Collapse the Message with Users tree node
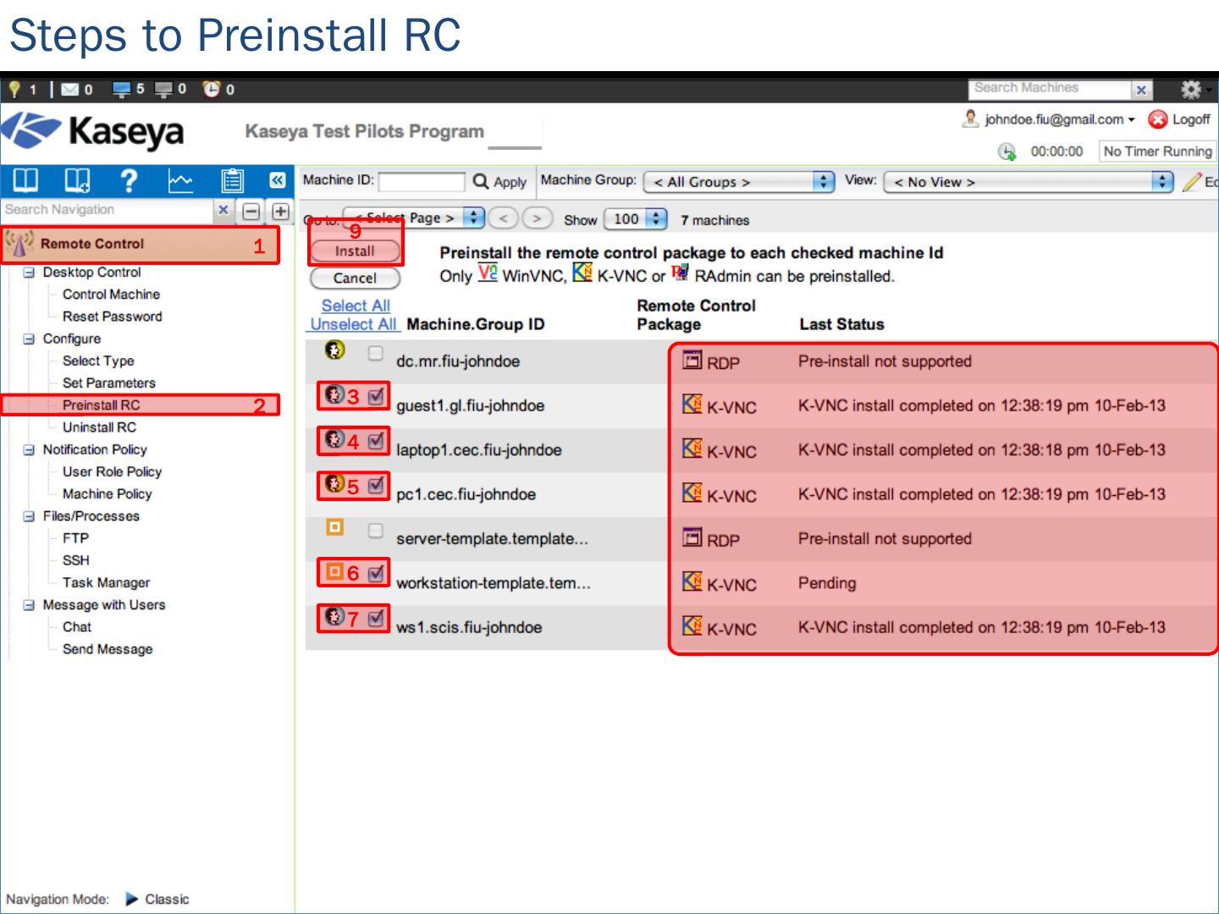The height and width of the screenshot is (914, 1219). click(x=29, y=605)
